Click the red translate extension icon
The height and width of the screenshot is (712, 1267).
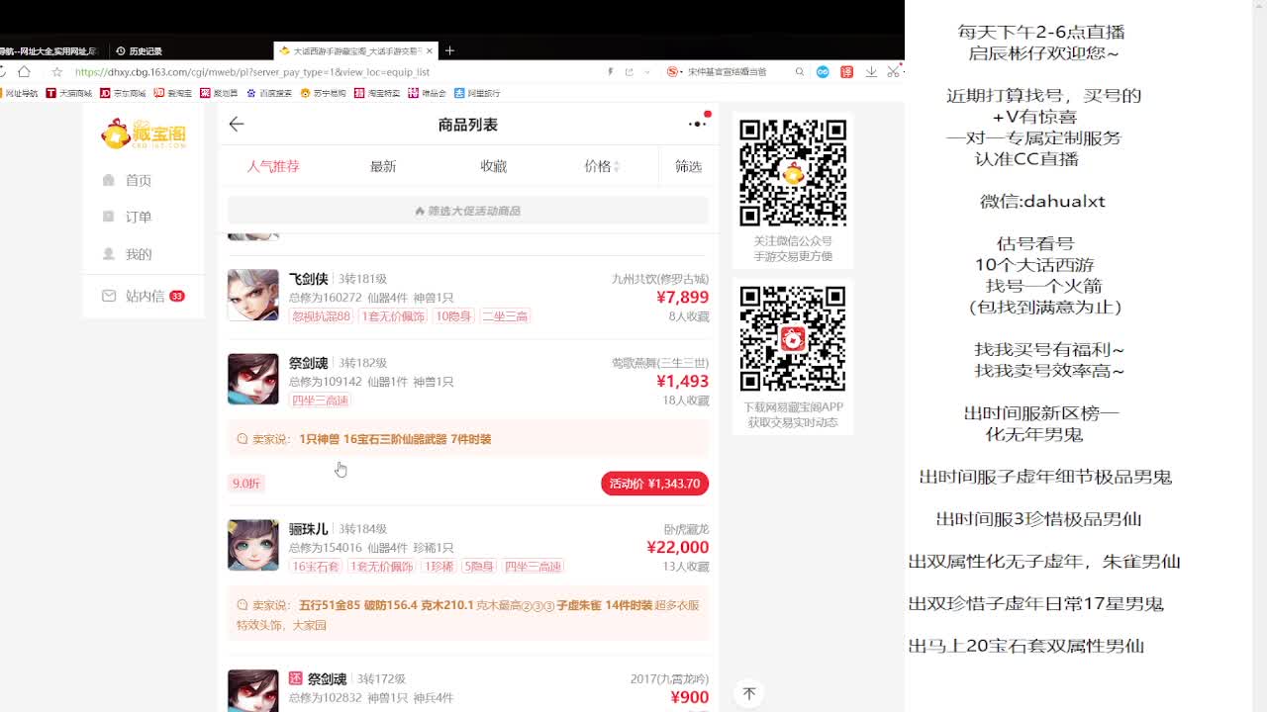tap(846, 71)
